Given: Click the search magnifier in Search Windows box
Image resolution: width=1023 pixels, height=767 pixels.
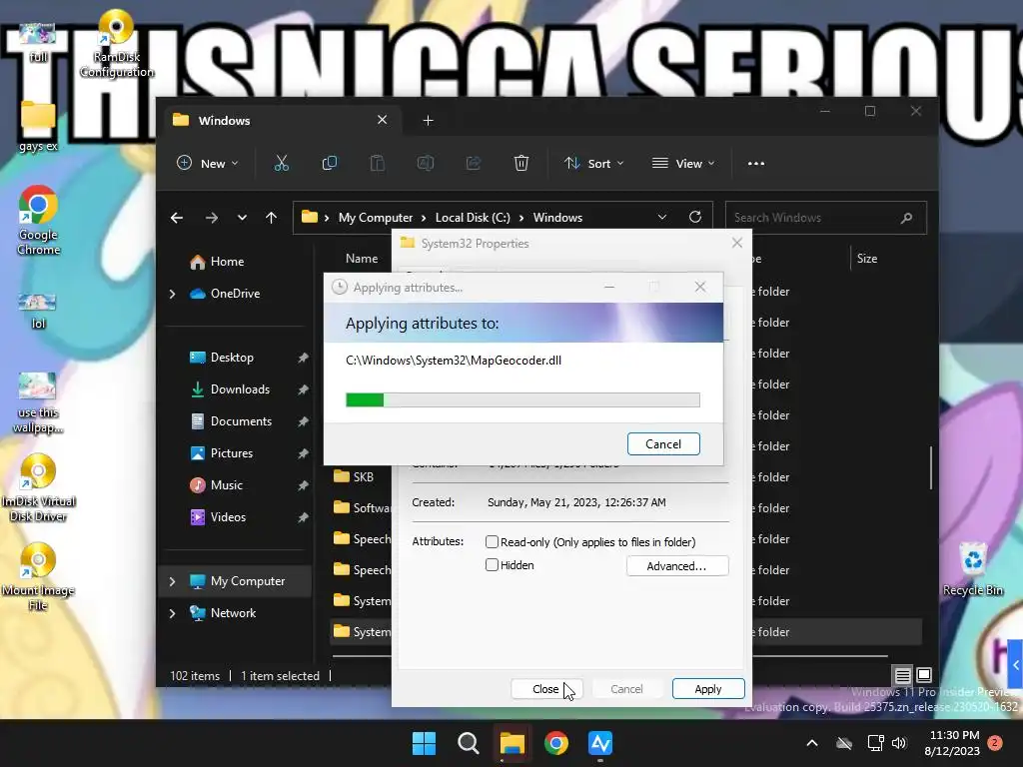Looking at the screenshot, I should (x=906, y=218).
